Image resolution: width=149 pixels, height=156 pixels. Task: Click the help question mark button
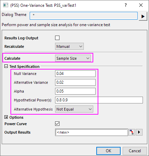point(126,5)
